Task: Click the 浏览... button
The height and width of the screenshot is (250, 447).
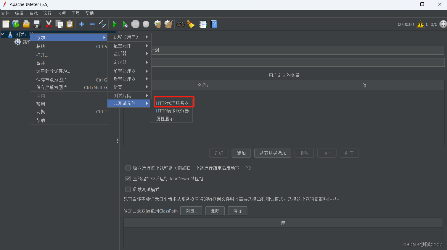Action: point(191,211)
